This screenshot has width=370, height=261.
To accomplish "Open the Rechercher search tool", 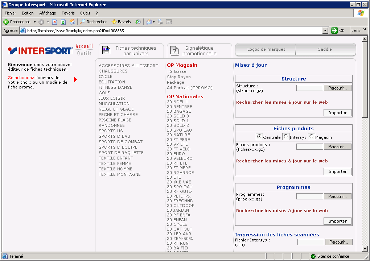I will pos(93,22).
